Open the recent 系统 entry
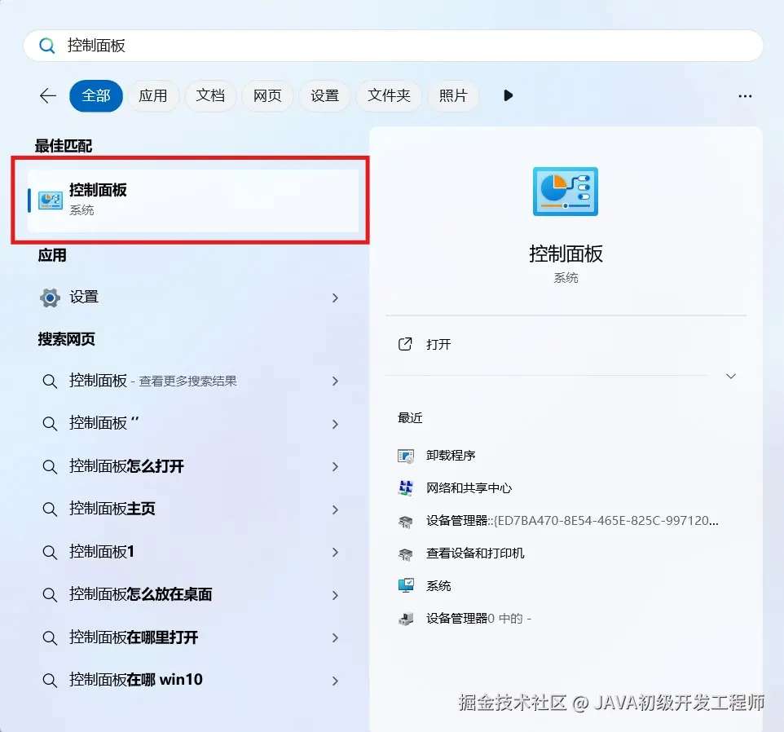Image resolution: width=784 pixels, height=732 pixels. (438, 586)
